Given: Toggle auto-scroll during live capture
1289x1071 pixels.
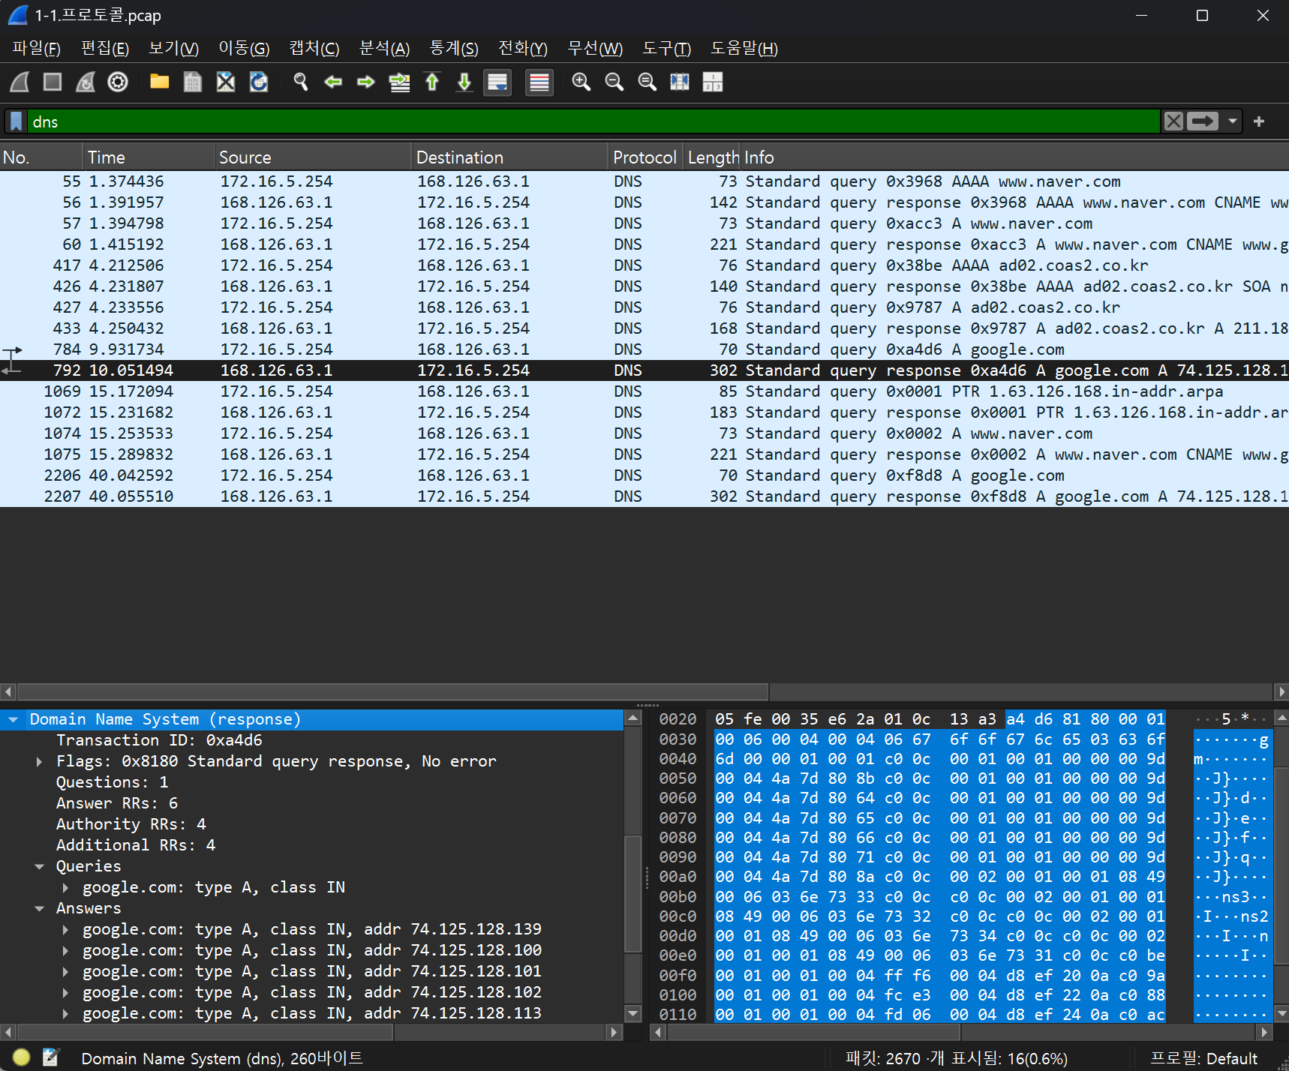Looking at the screenshot, I should point(497,82).
